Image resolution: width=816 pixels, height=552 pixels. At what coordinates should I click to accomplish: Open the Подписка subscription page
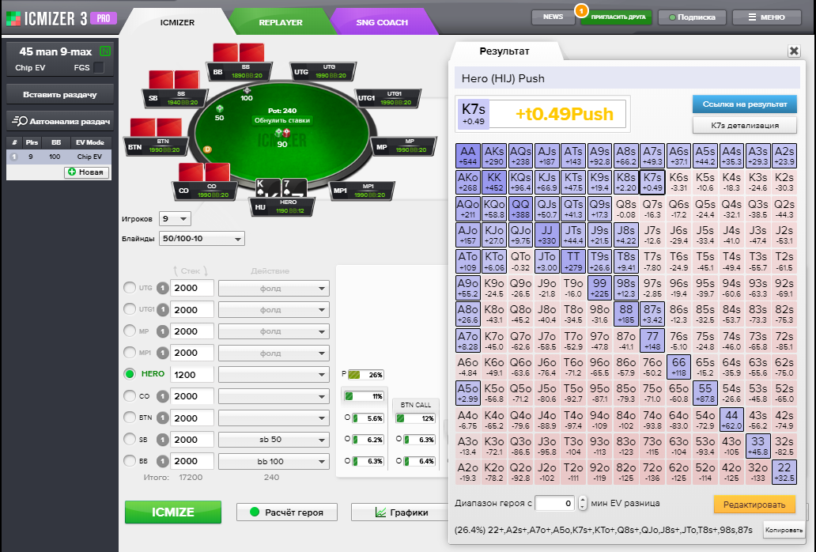point(692,17)
